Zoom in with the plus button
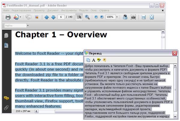This screenshot has height=121, width=180. [102, 17]
